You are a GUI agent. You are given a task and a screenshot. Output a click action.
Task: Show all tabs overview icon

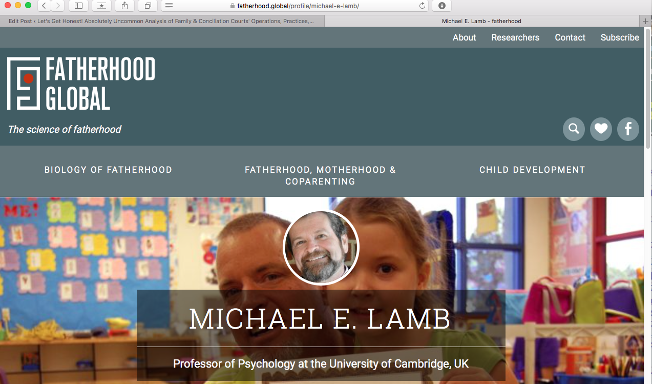click(x=148, y=6)
